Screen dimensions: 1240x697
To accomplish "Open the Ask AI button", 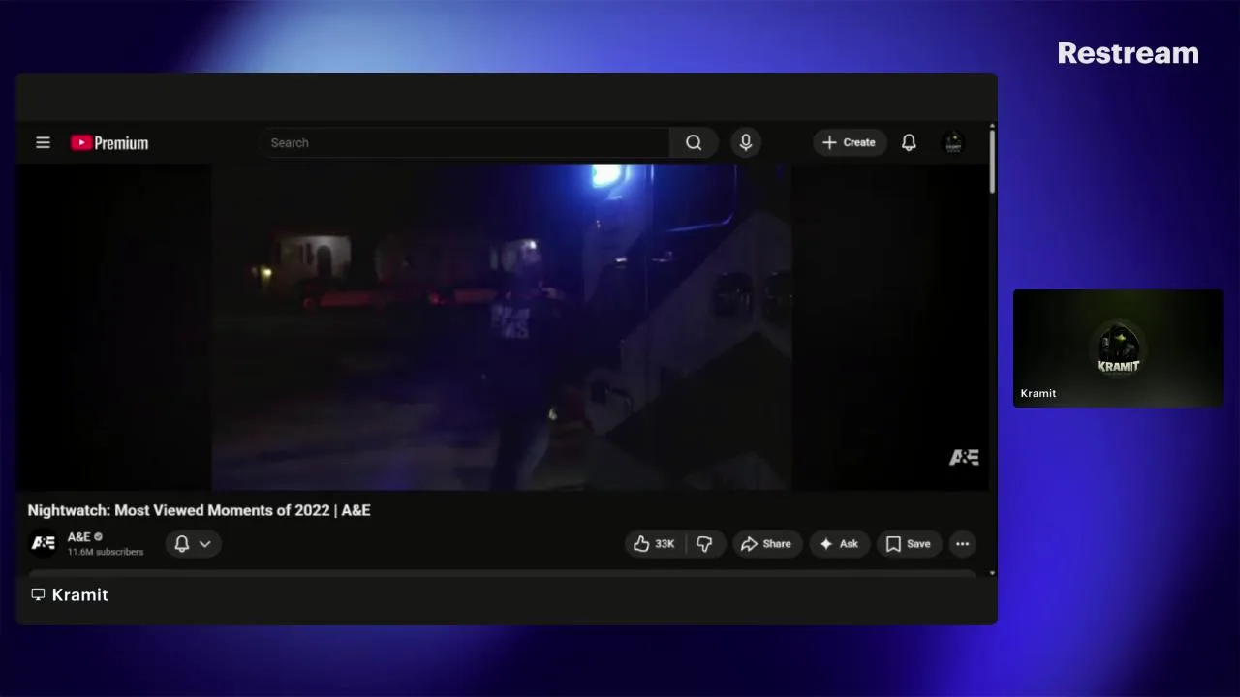I will (839, 544).
